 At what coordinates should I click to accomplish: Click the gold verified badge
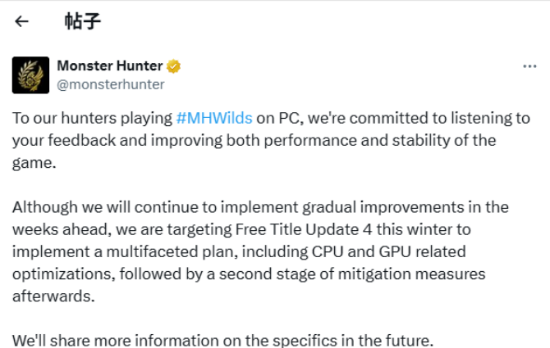tap(175, 66)
